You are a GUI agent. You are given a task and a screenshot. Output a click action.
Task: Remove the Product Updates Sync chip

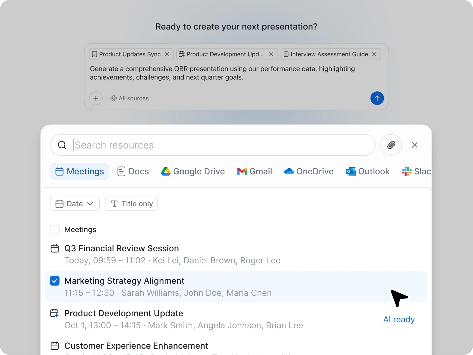[x=167, y=54]
